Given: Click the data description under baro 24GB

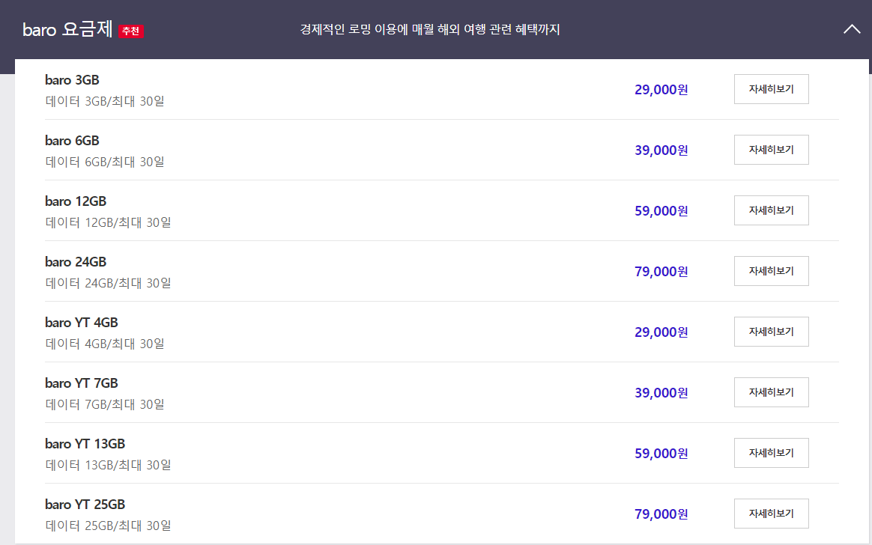Looking at the screenshot, I should coord(109,282).
